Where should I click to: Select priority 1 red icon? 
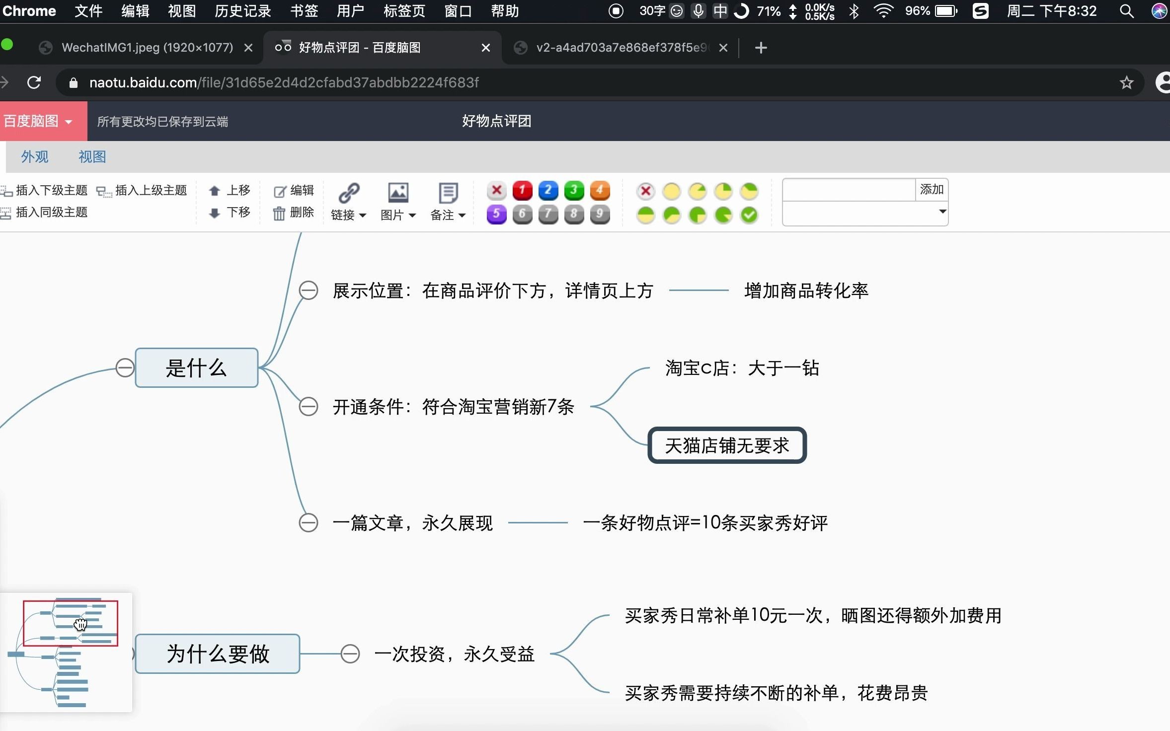[x=522, y=190]
